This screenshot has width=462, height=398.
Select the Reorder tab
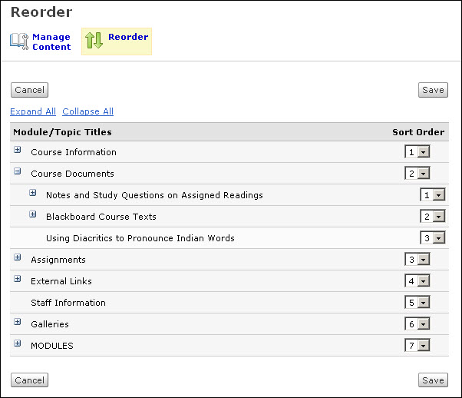click(127, 37)
